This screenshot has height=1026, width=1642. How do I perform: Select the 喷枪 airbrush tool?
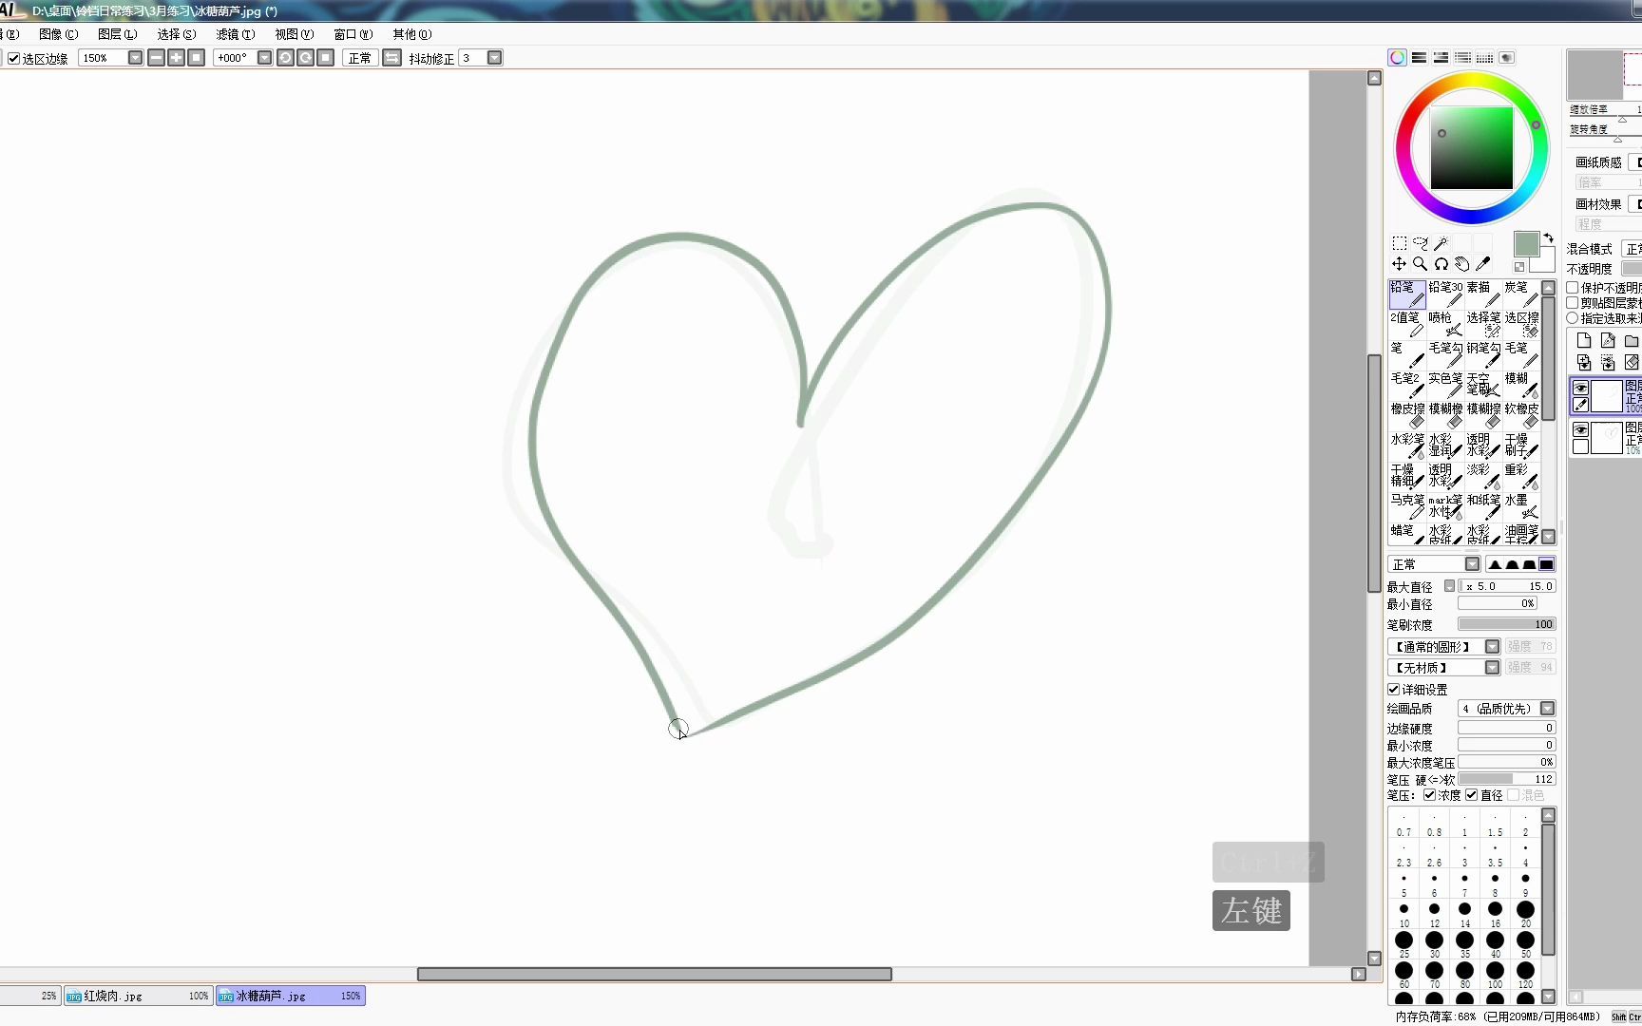[x=1445, y=325]
